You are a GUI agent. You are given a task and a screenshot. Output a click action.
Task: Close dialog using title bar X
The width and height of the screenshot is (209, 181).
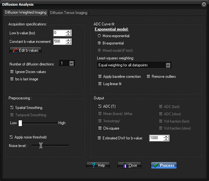tap(204, 4)
